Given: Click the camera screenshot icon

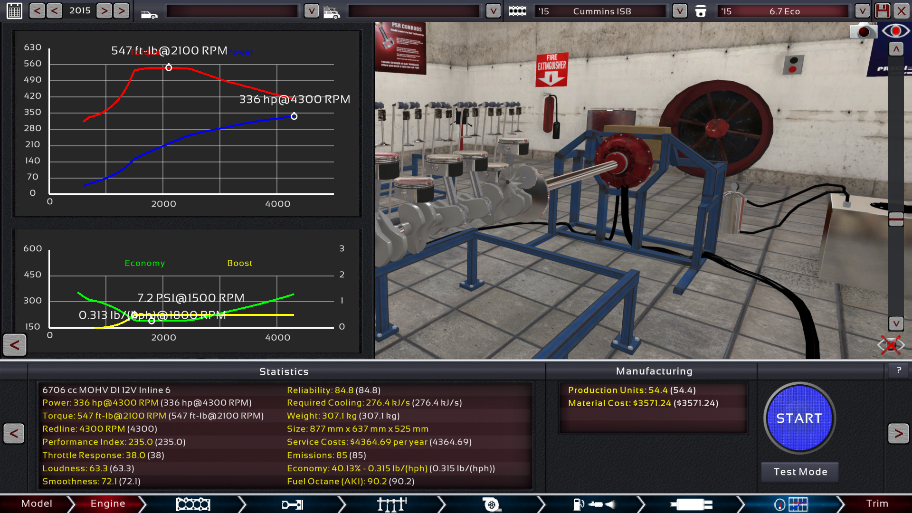Looking at the screenshot, I should 863,31.
